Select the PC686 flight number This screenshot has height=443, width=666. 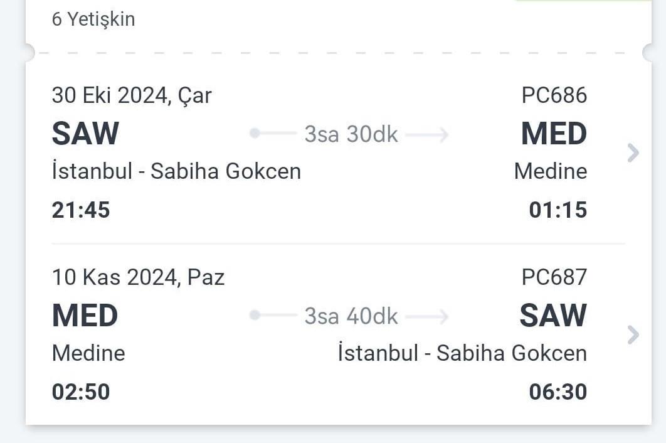coord(554,95)
